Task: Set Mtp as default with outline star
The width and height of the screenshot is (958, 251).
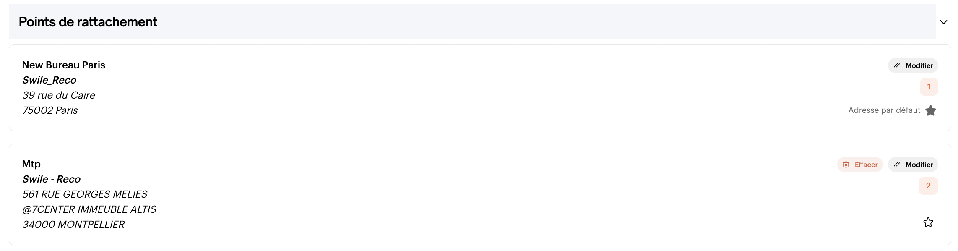Action: point(928,222)
